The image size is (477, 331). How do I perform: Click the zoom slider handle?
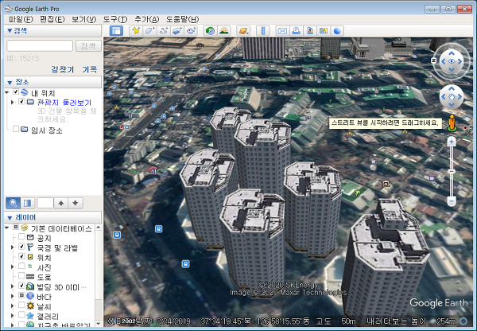pyautogui.click(x=452, y=171)
